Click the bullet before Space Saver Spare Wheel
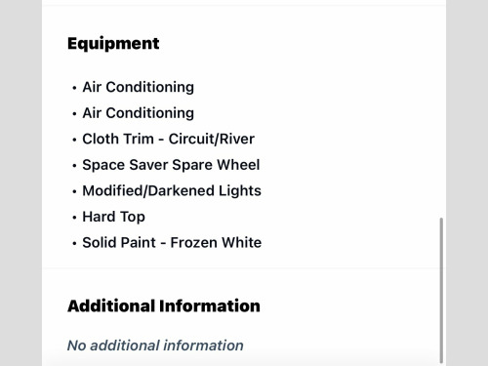 point(74,166)
